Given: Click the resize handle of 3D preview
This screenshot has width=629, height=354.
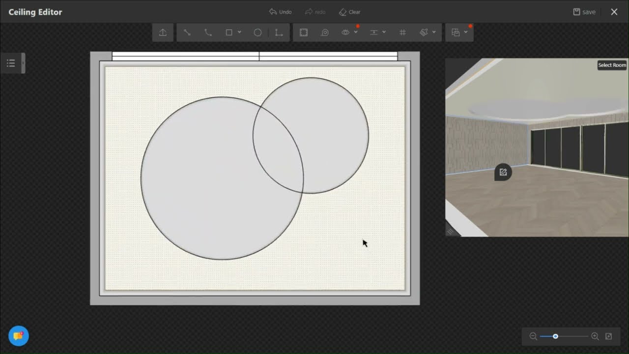Looking at the screenshot, I should 451,231.
